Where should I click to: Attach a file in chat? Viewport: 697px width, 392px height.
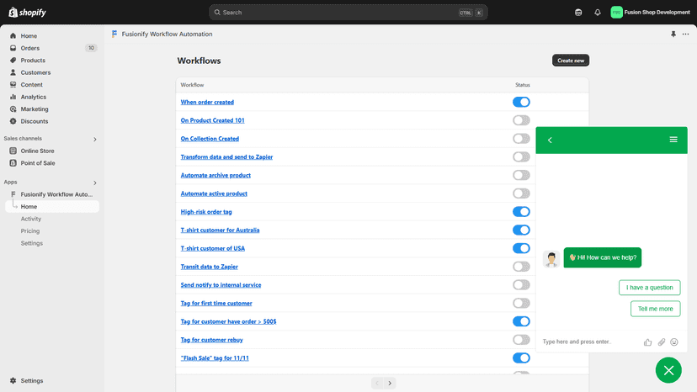click(662, 342)
